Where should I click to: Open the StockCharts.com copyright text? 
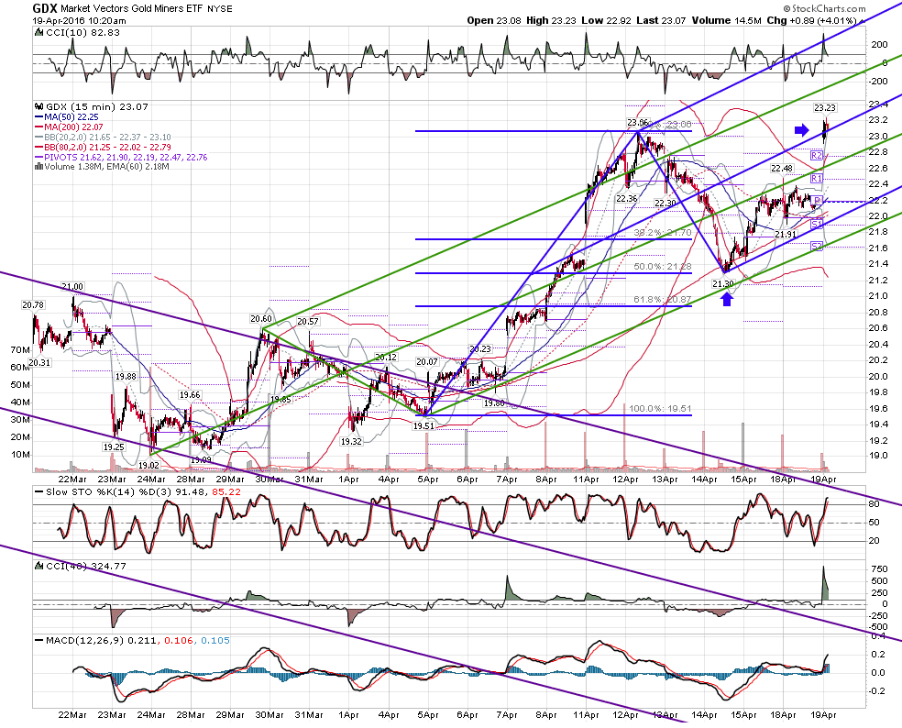[x=824, y=8]
